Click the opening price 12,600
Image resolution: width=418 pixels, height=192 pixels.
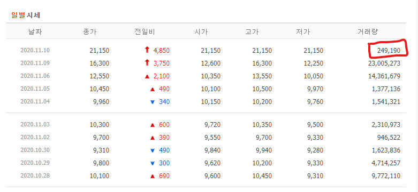click(211, 63)
